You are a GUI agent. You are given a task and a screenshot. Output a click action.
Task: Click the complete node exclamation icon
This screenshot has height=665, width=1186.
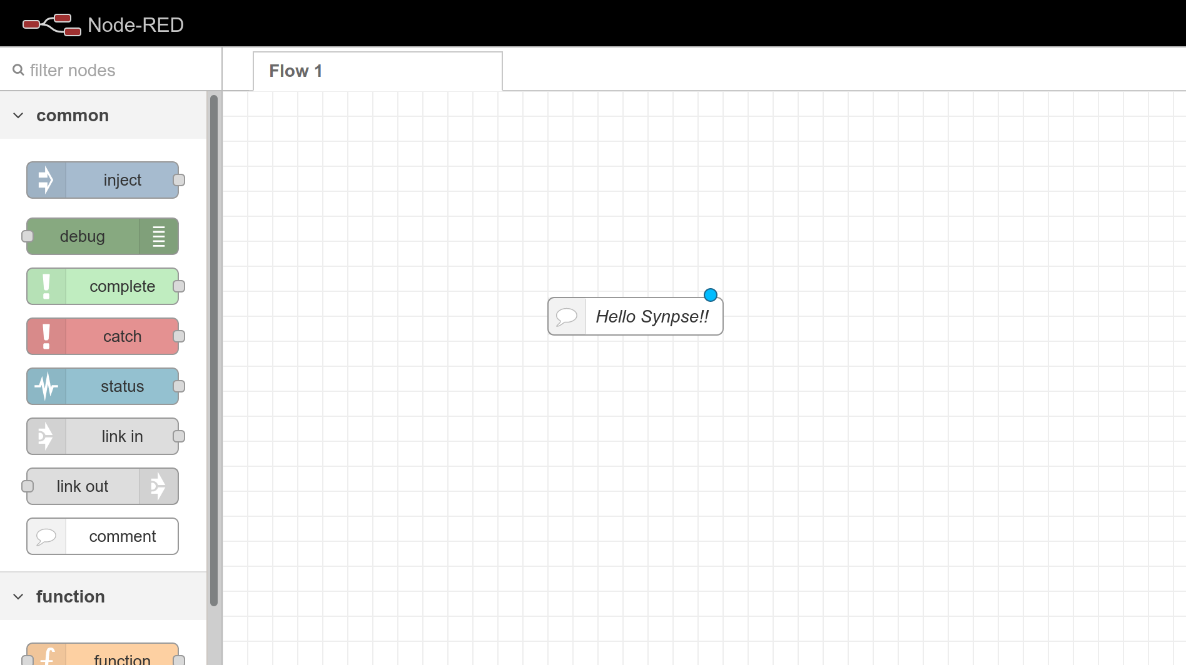(x=46, y=286)
